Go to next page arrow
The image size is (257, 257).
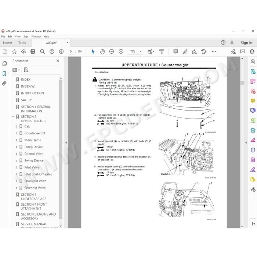61,51
